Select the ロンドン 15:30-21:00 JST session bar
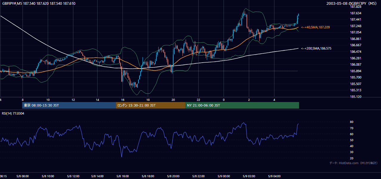Image resolution: width=381 pixels, height=179 pixels. (151, 105)
